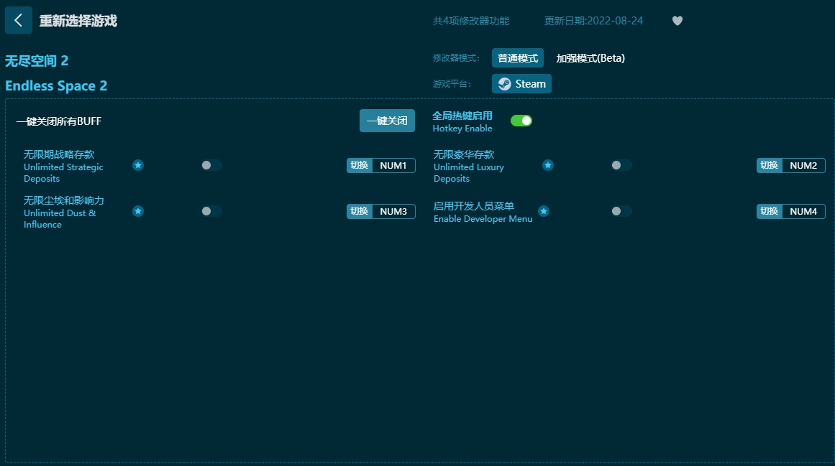835x466 pixels.
Task: Click 切换 next to NUM4
Action: tap(769, 211)
